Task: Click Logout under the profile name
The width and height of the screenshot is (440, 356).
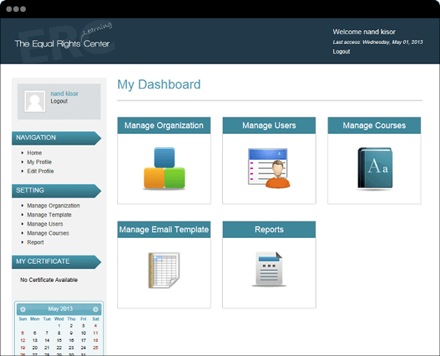Action: point(59,101)
